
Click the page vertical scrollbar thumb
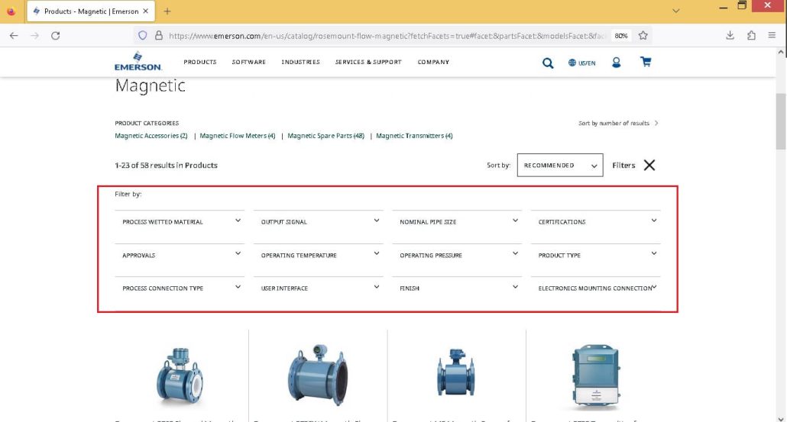click(x=780, y=121)
